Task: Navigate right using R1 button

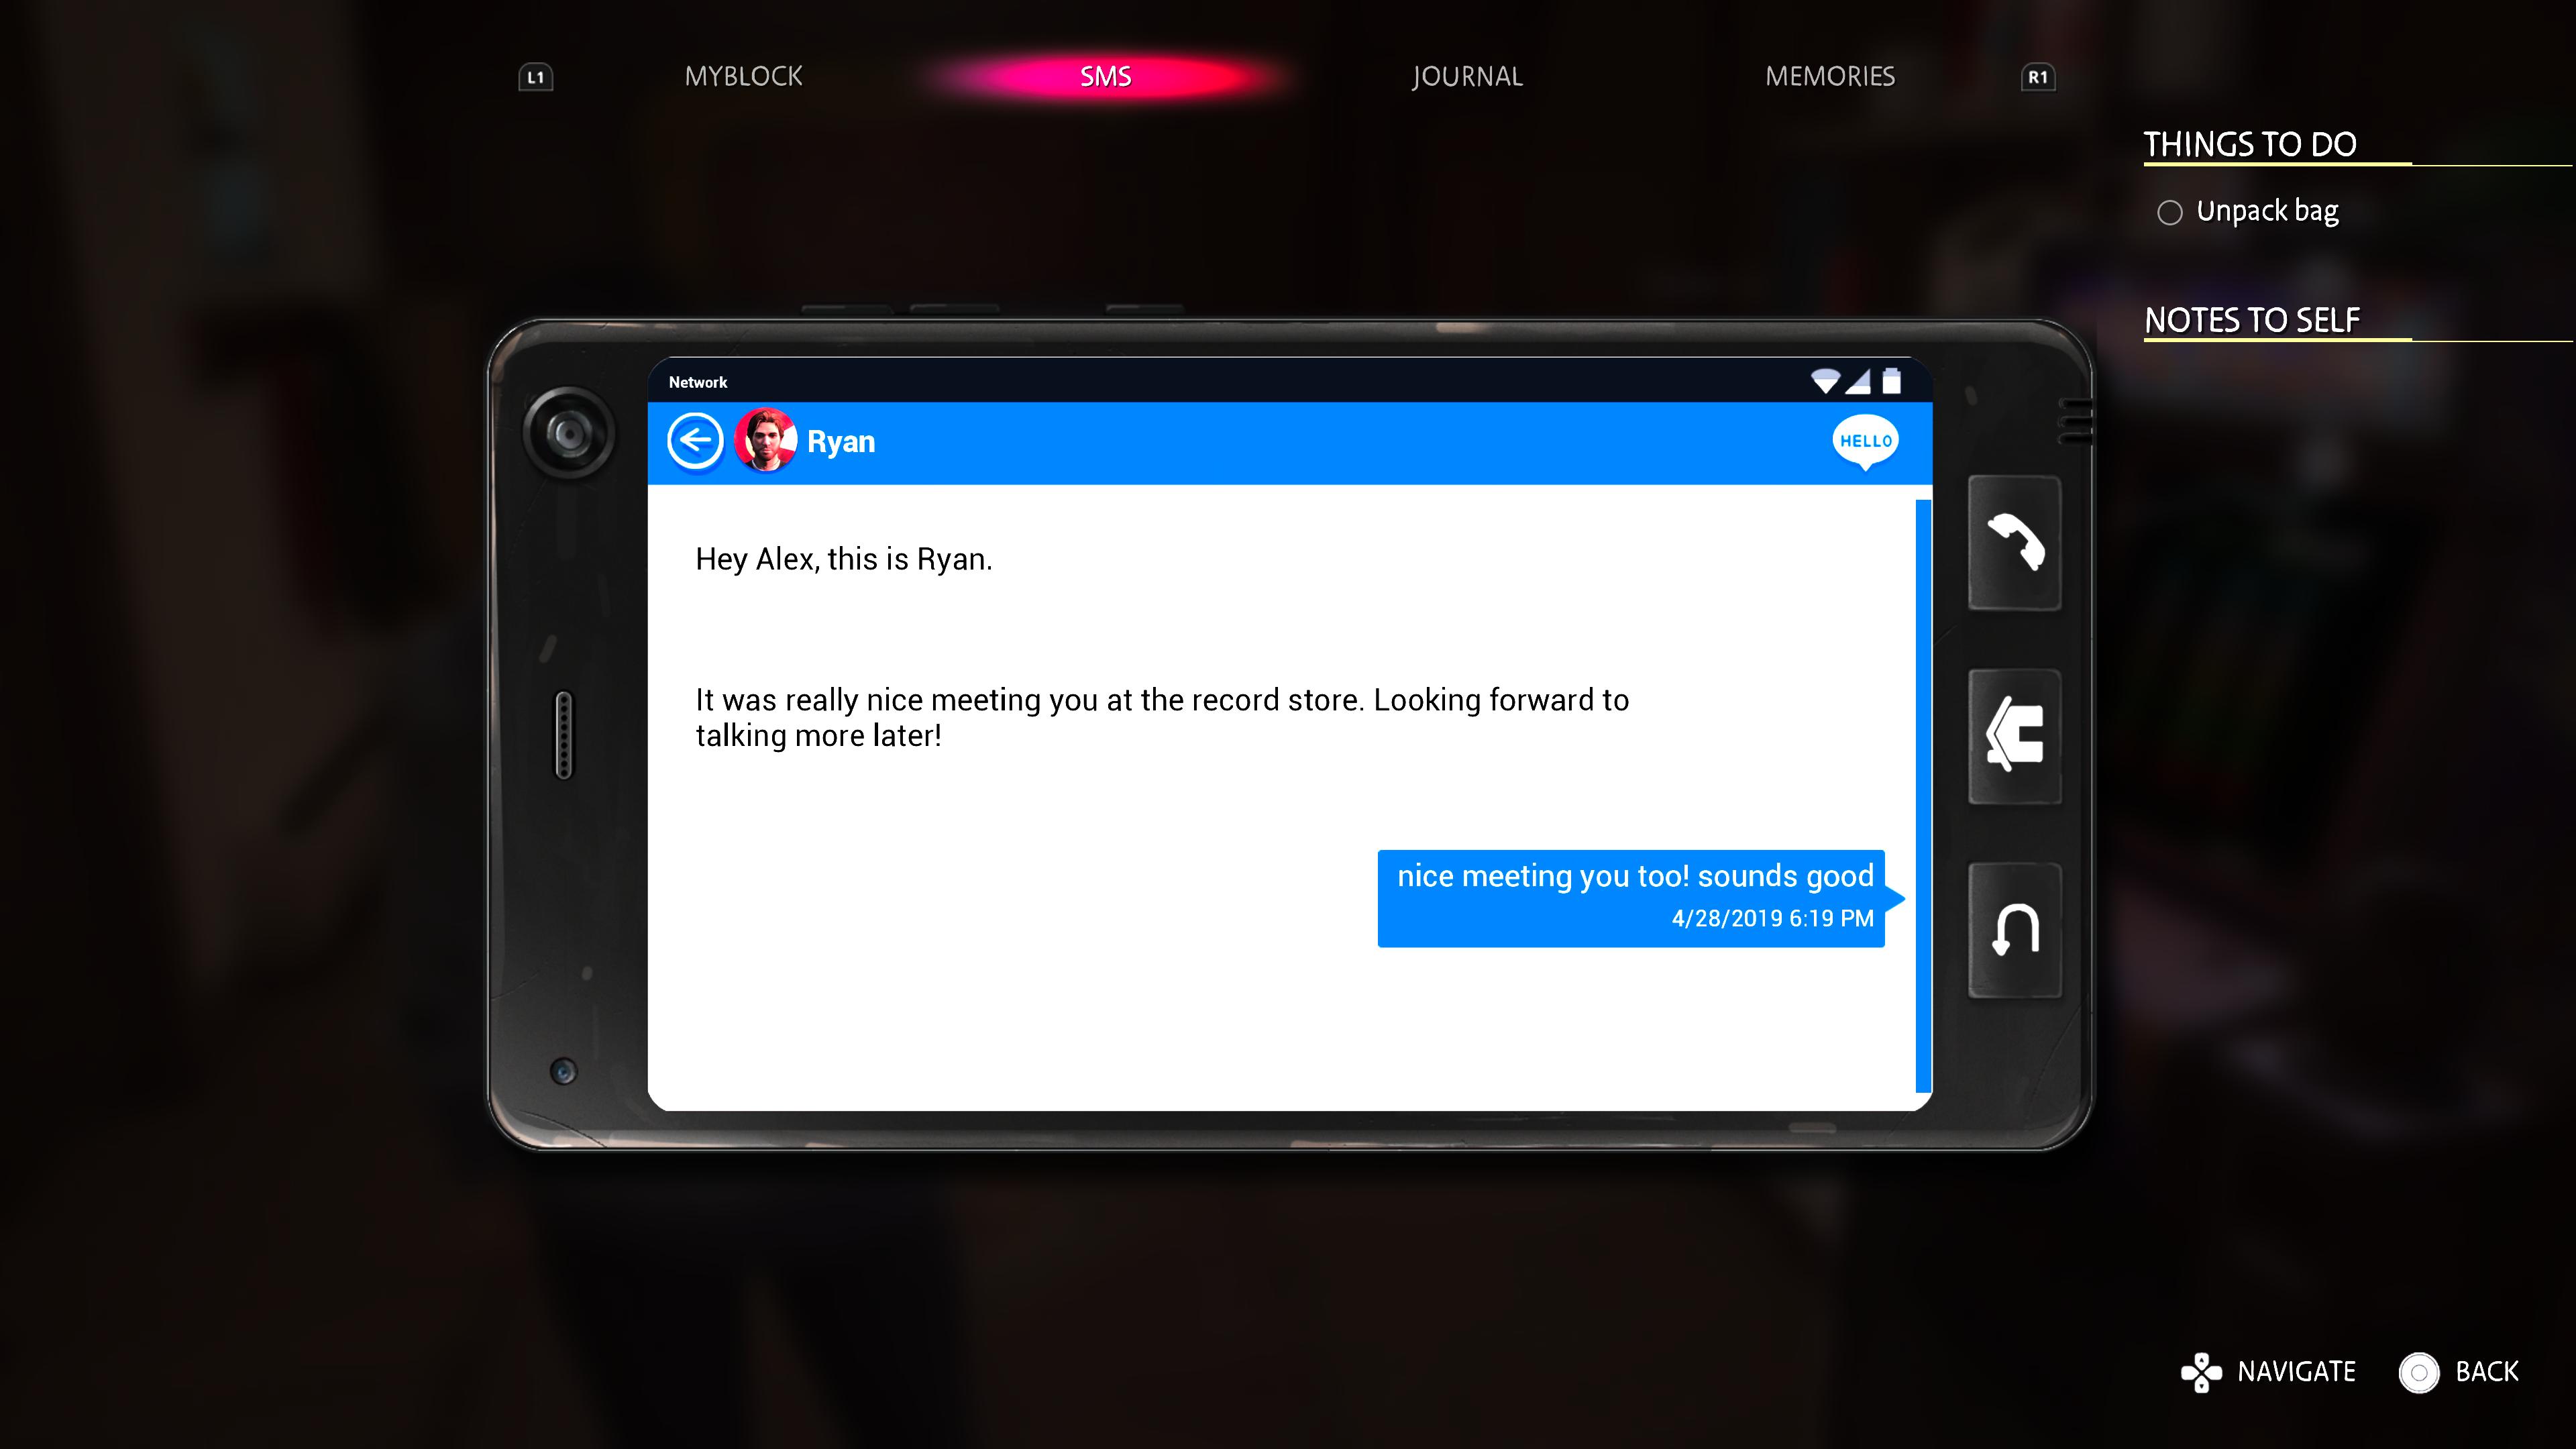Action: [2038, 76]
